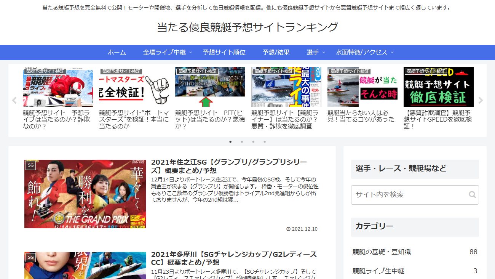Expand the 全場ライブ中継 menu chevron
Image resolution: width=495 pixels, height=279 pixels.
click(191, 52)
